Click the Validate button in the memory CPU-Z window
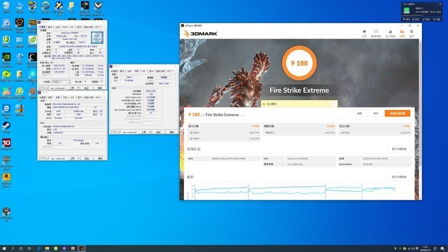The width and height of the screenshot is (448, 252). (x=158, y=132)
